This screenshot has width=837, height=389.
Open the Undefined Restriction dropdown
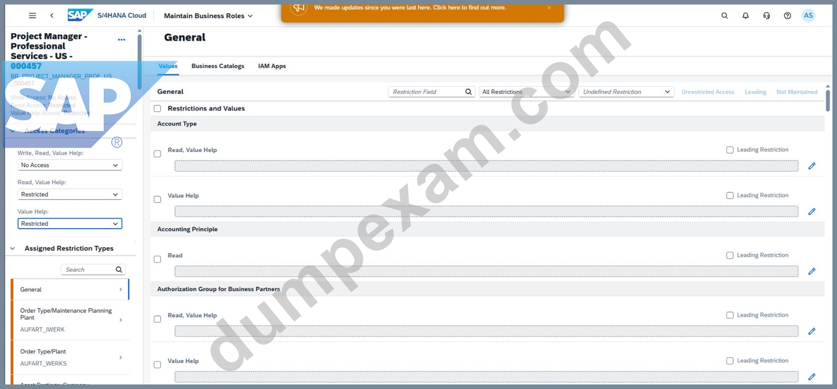tap(627, 92)
